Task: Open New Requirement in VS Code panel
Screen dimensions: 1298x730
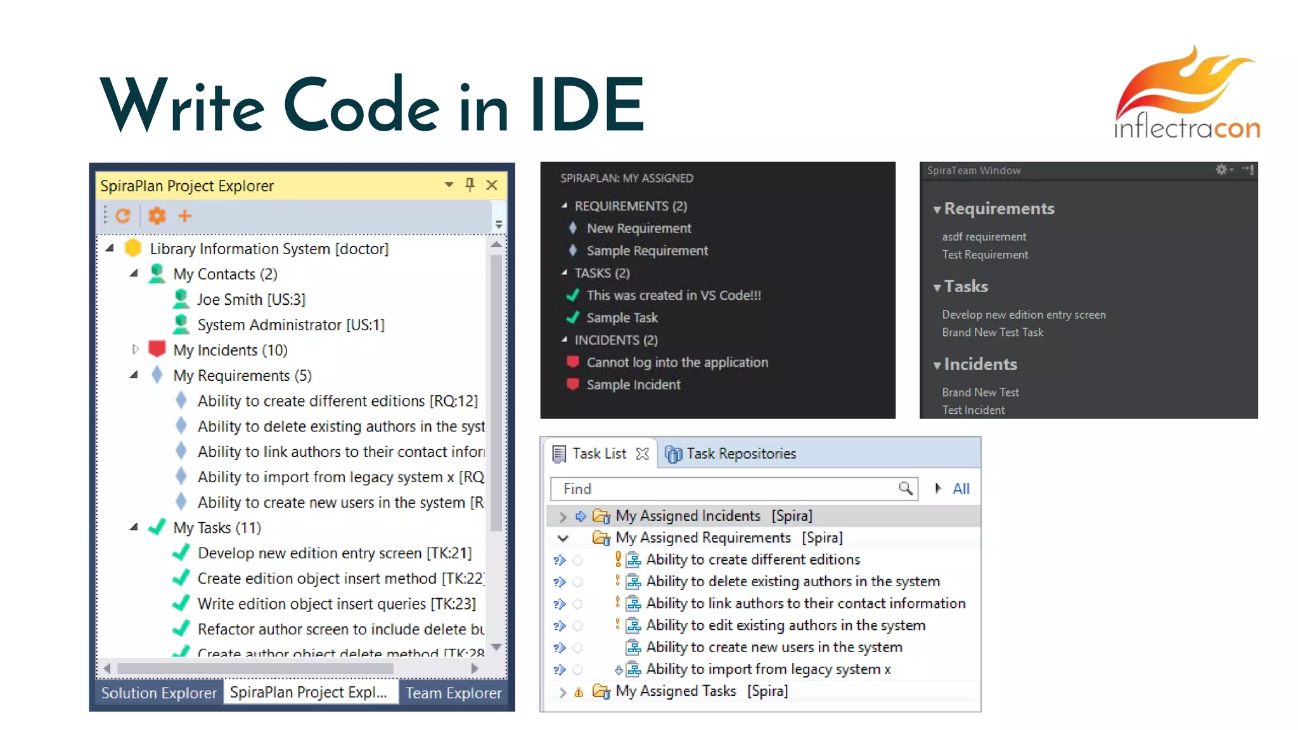Action: coord(639,228)
